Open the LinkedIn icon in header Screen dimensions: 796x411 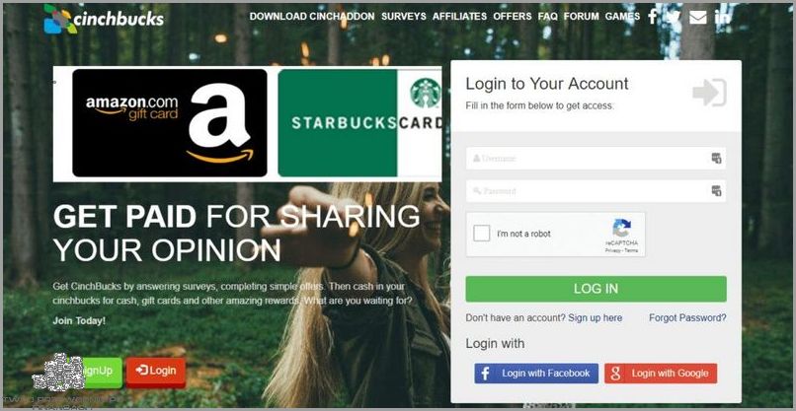[722, 17]
